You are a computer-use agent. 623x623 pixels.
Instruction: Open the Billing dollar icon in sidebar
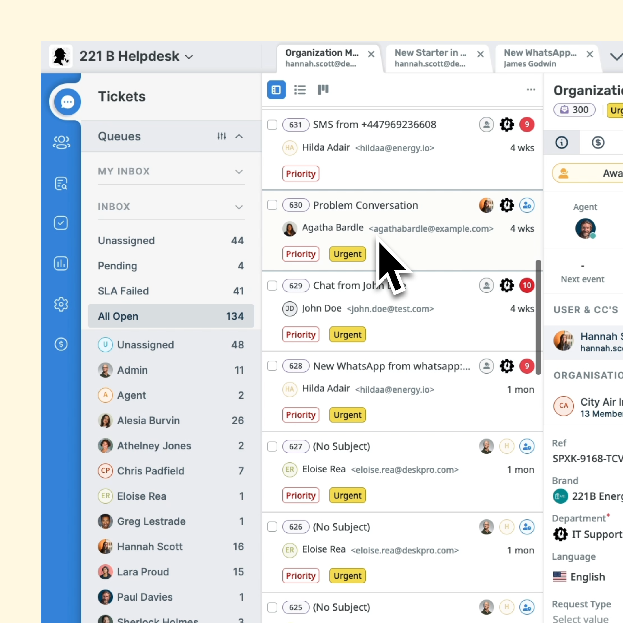pos(61,344)
